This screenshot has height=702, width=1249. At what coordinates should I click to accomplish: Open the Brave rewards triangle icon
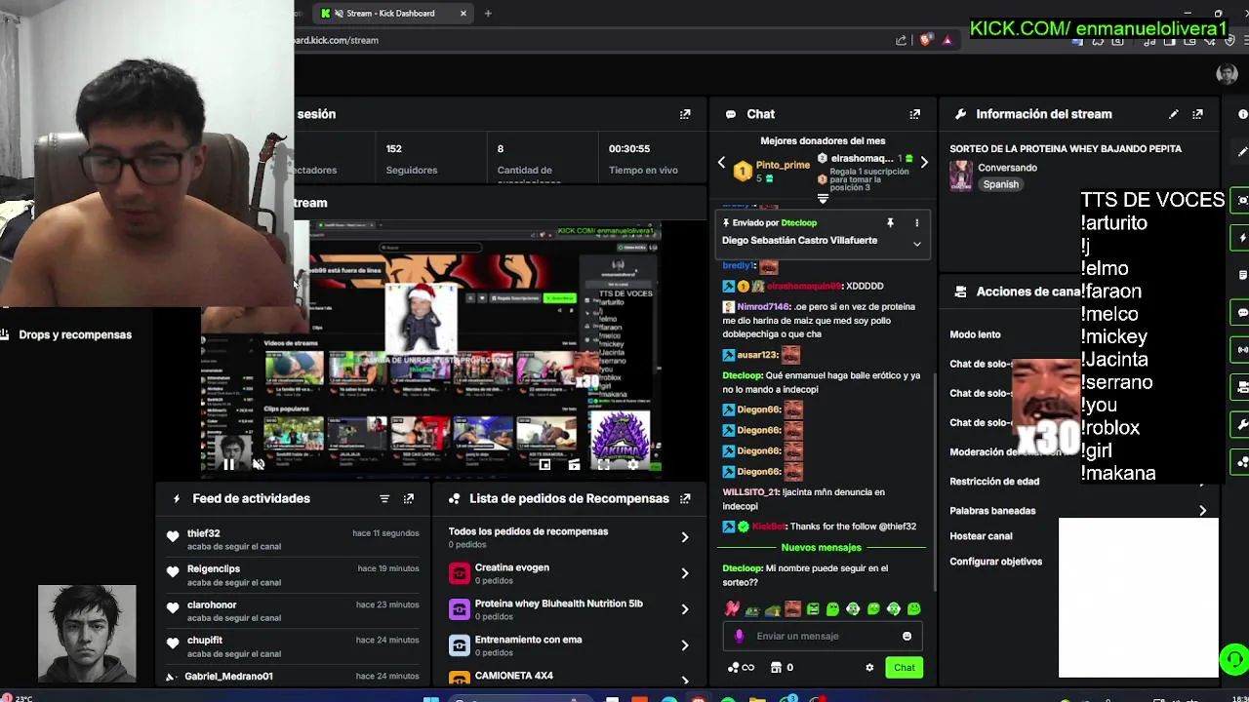coord(947,40)
